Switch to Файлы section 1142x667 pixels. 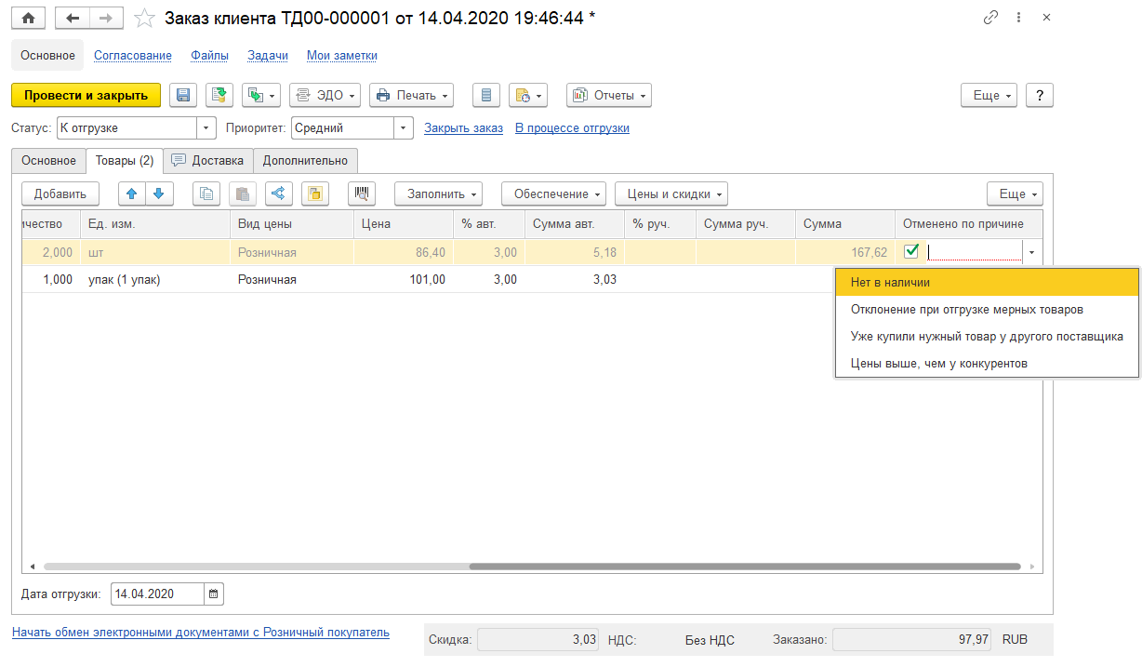click(x=209, y=55)
